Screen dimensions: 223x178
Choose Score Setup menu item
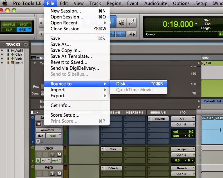(x=77, y=115)
